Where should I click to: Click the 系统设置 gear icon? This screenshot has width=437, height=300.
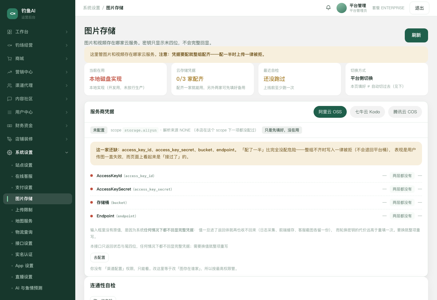10,153
